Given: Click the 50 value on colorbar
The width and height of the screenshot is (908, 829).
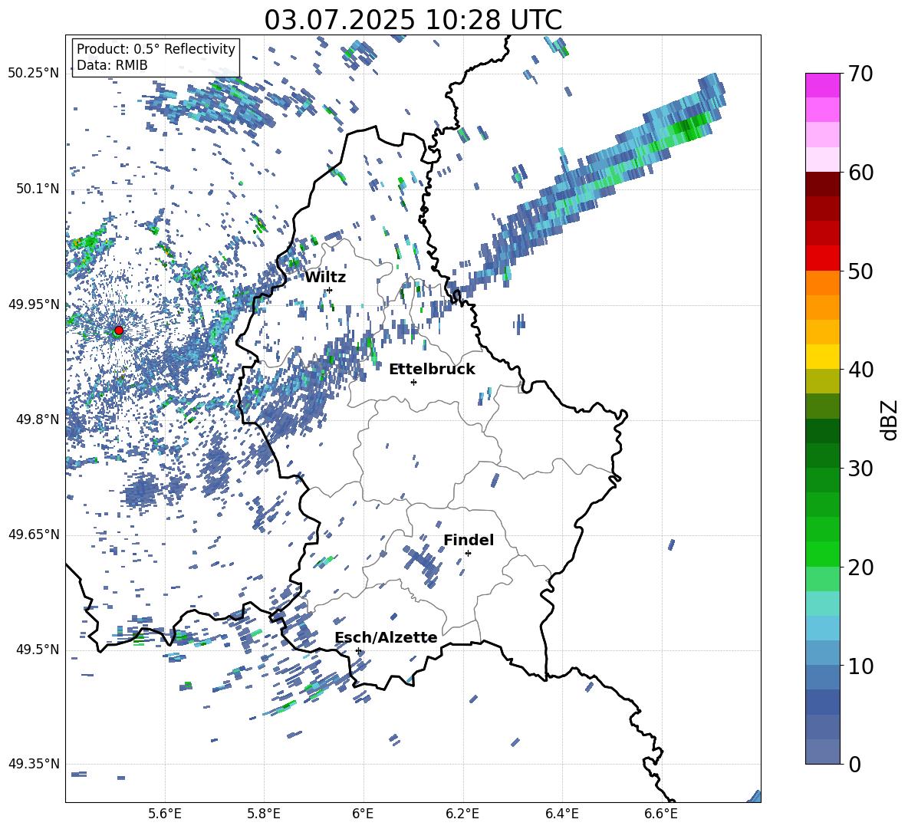Looking at the screenshot, I should 860,271.
